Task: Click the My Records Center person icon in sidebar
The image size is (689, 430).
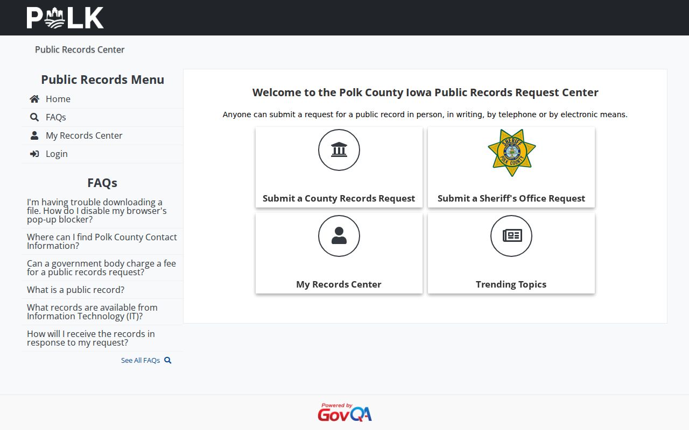Action: coord(34,135)
